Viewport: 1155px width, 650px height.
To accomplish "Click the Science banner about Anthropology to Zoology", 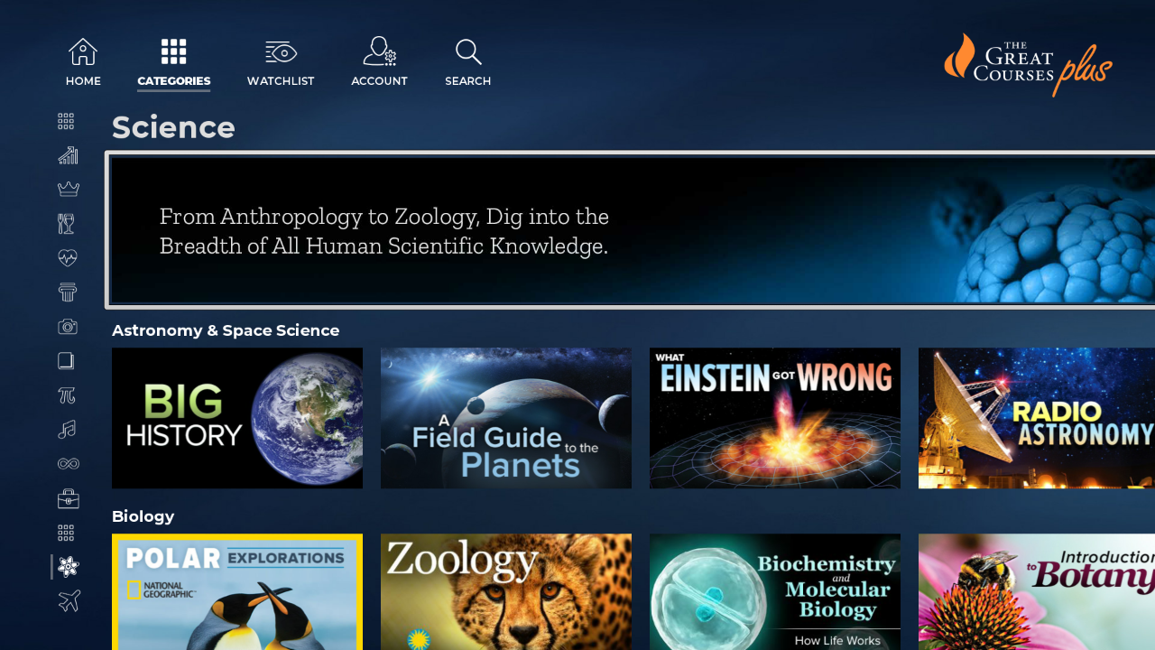I will coord(632,230).
